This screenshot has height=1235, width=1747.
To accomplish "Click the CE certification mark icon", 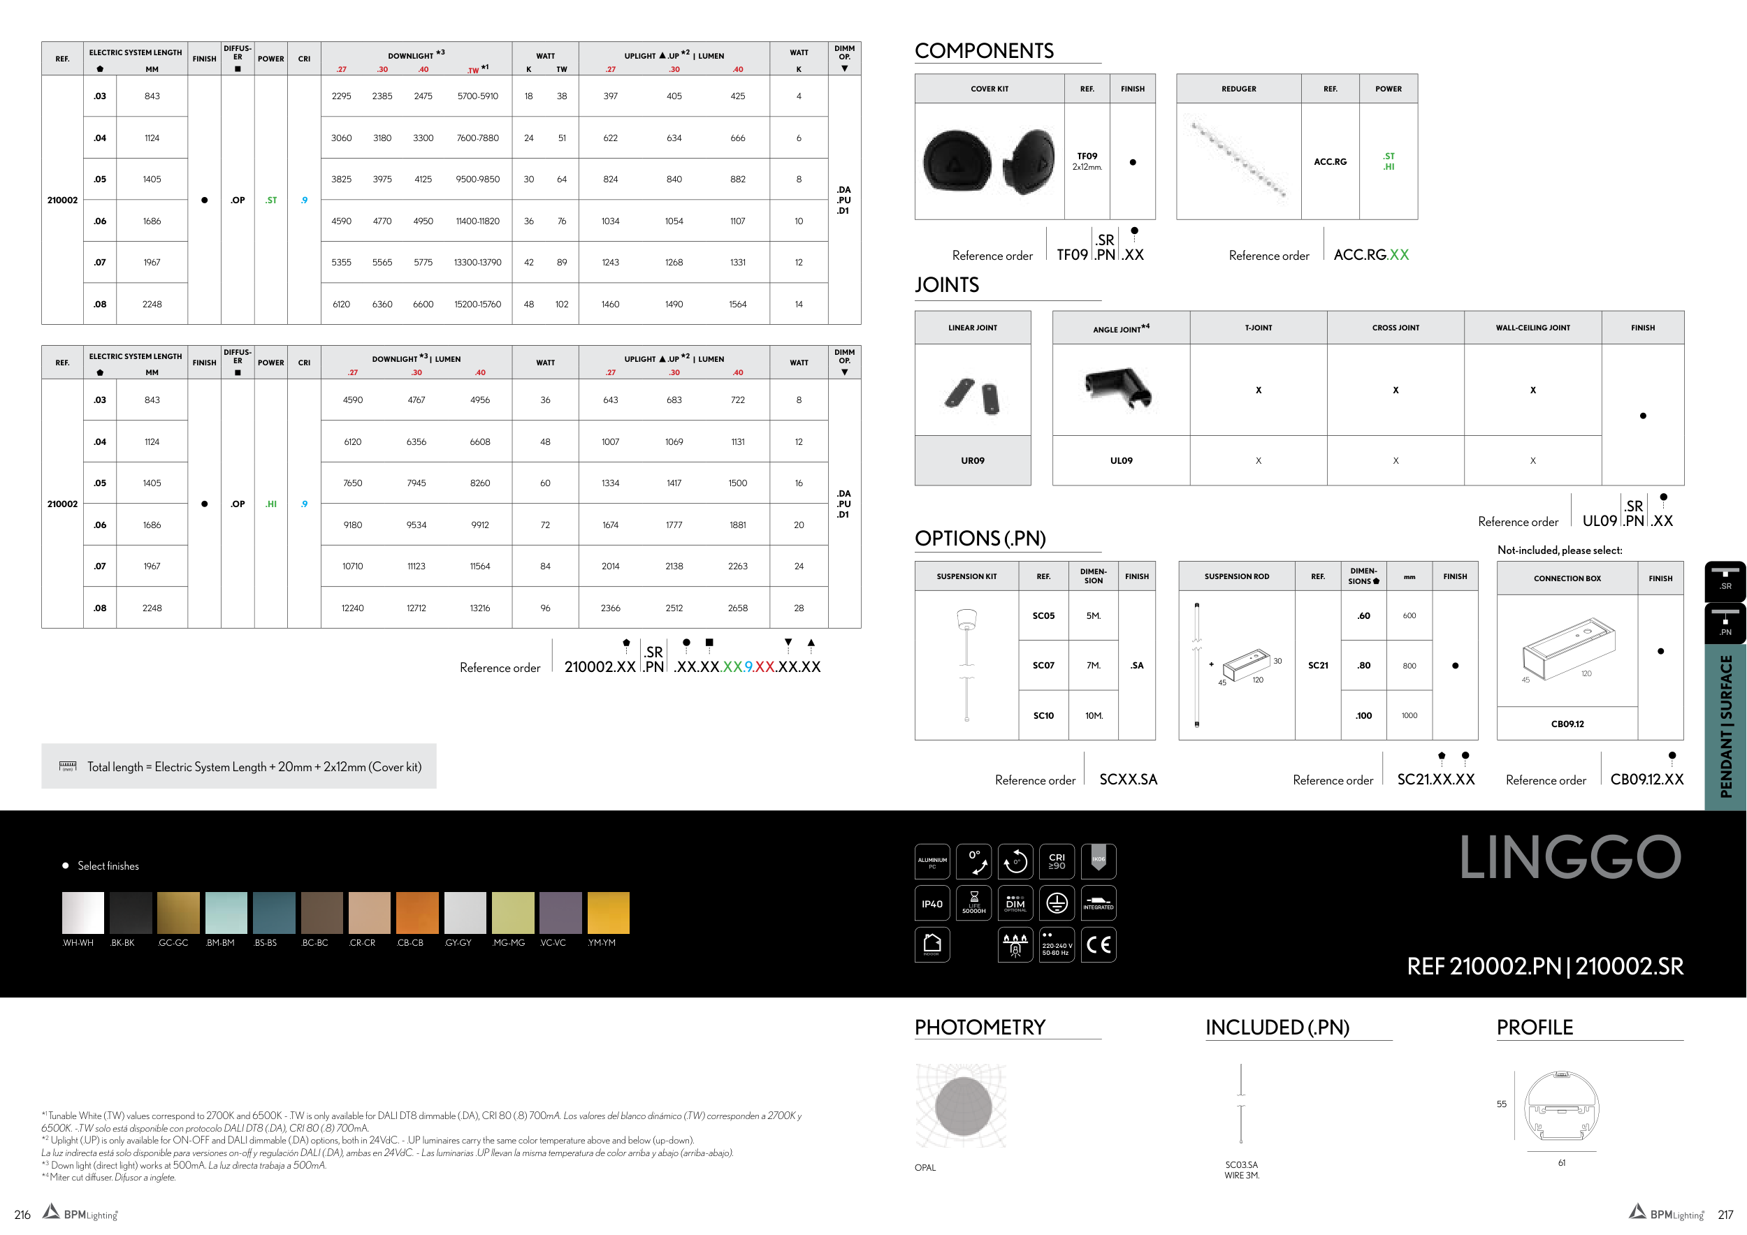I will click(1098, 944).
